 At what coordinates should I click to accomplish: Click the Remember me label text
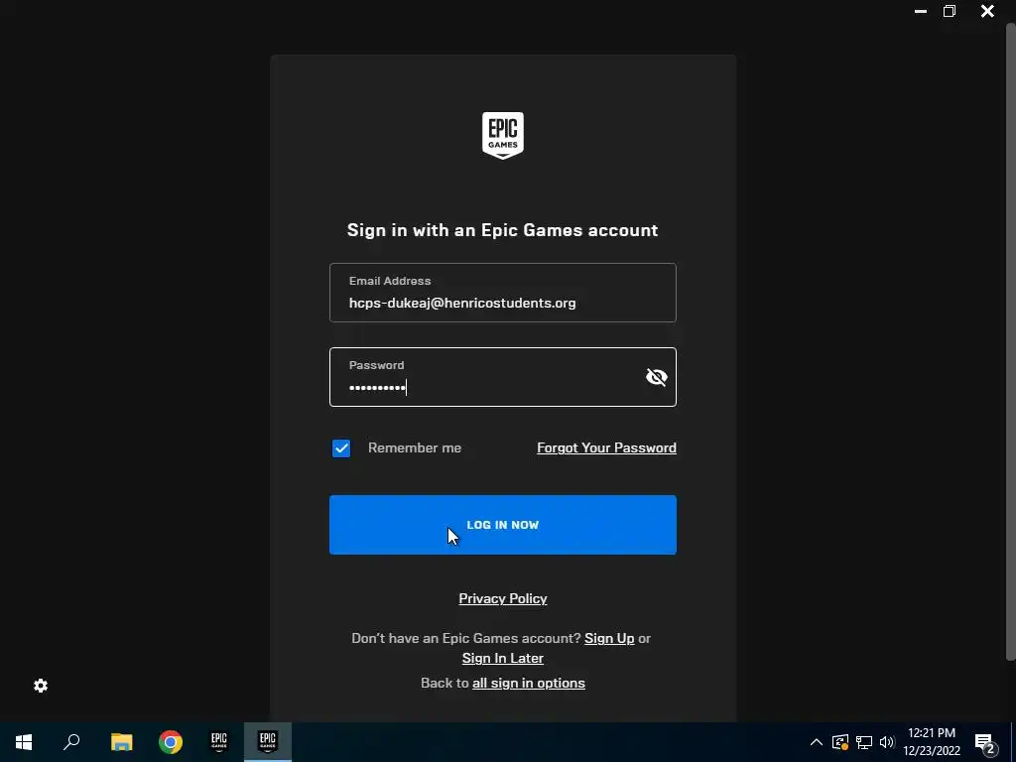click(x=415, y=447)
